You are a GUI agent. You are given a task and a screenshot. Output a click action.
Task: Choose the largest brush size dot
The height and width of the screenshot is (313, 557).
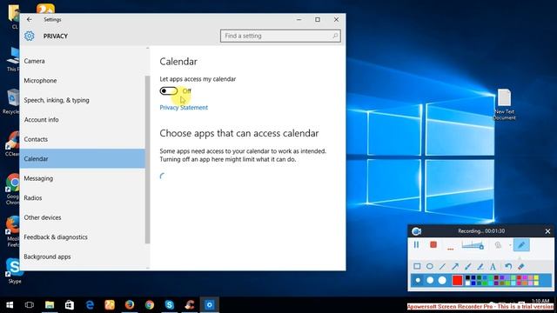point(442,280)
